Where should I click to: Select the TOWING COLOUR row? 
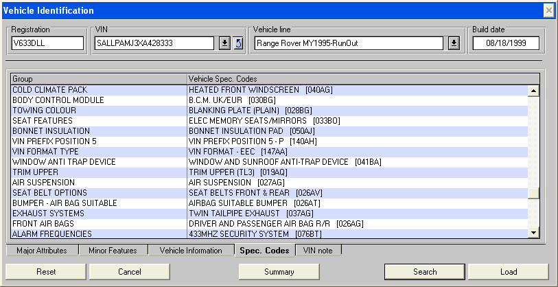(270, 111)
